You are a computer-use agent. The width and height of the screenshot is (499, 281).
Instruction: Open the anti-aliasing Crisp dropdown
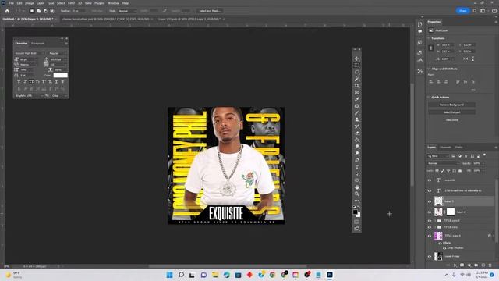pos(59,95)
